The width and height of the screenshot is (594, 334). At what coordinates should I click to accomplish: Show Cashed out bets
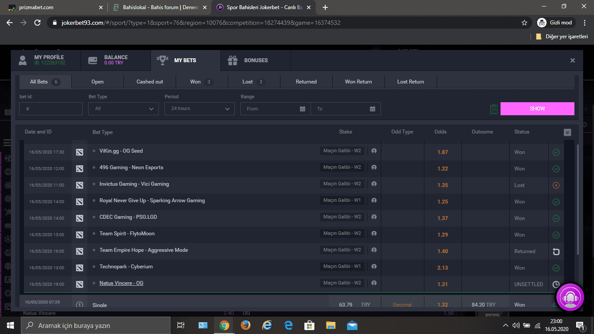(150, 82)
